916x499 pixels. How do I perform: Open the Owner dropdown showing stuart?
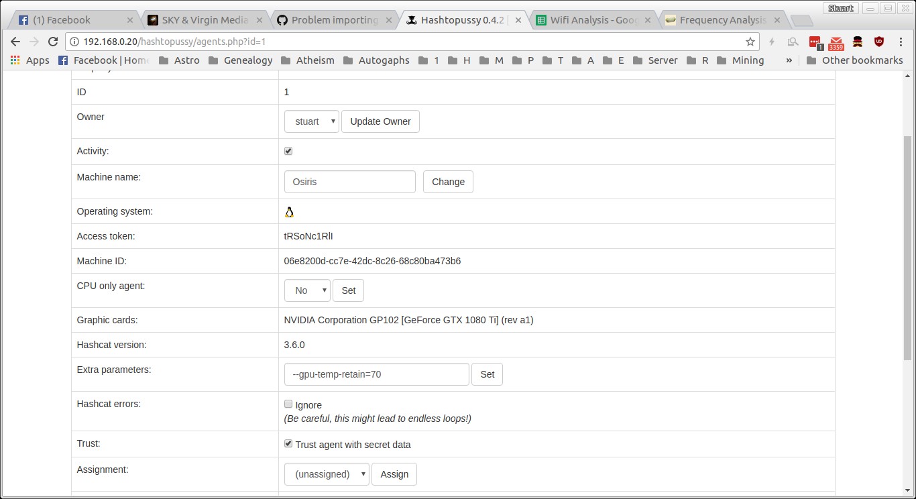pos(311,121)
